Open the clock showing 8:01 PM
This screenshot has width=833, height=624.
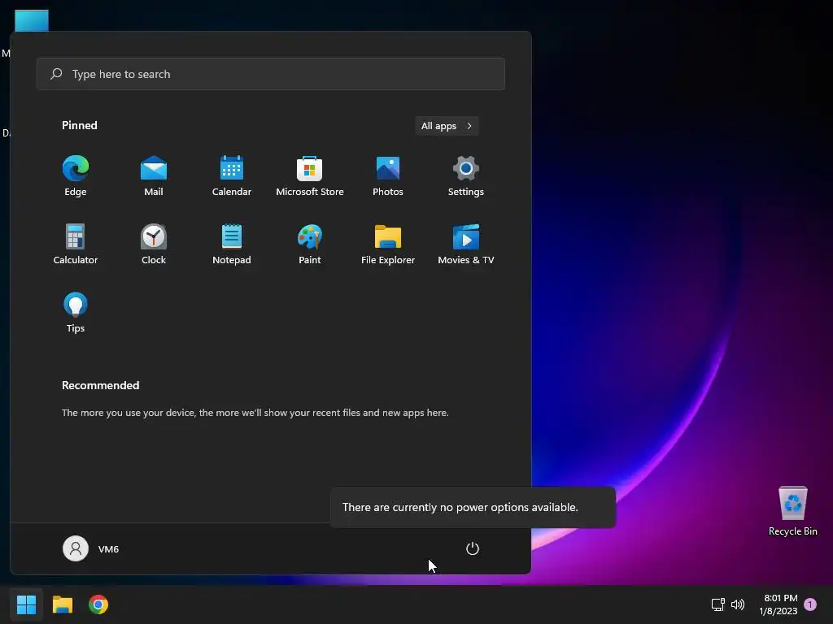pos(778,604)
